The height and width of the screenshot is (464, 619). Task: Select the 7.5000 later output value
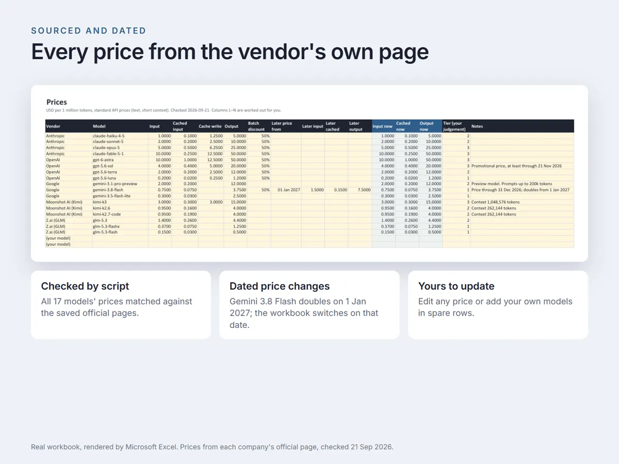pos(360,190)
